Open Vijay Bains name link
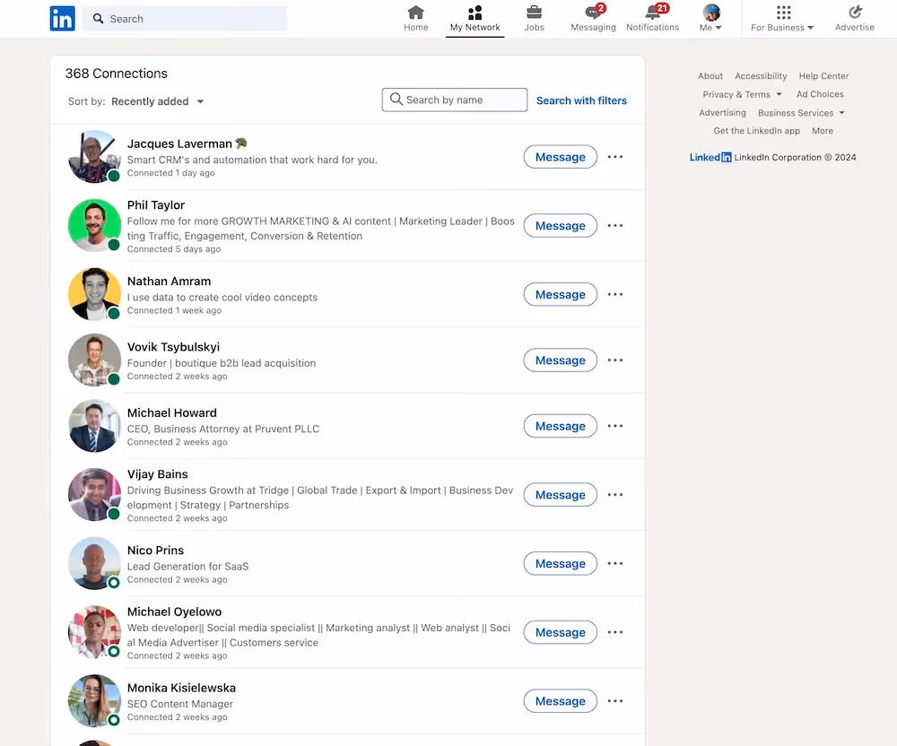This screenshot has height=746, width=897. pos(157,474)
